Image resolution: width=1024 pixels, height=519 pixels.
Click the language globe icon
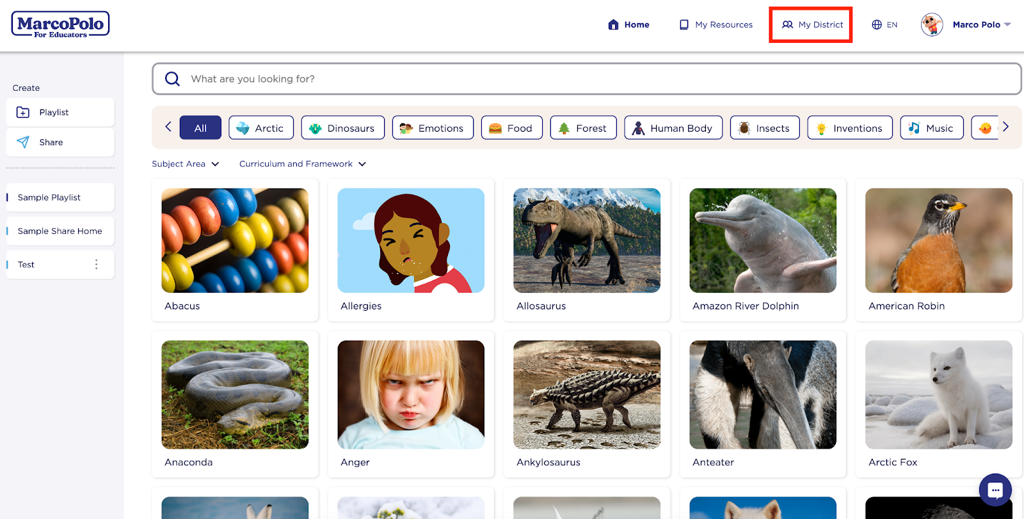(877, 24)
